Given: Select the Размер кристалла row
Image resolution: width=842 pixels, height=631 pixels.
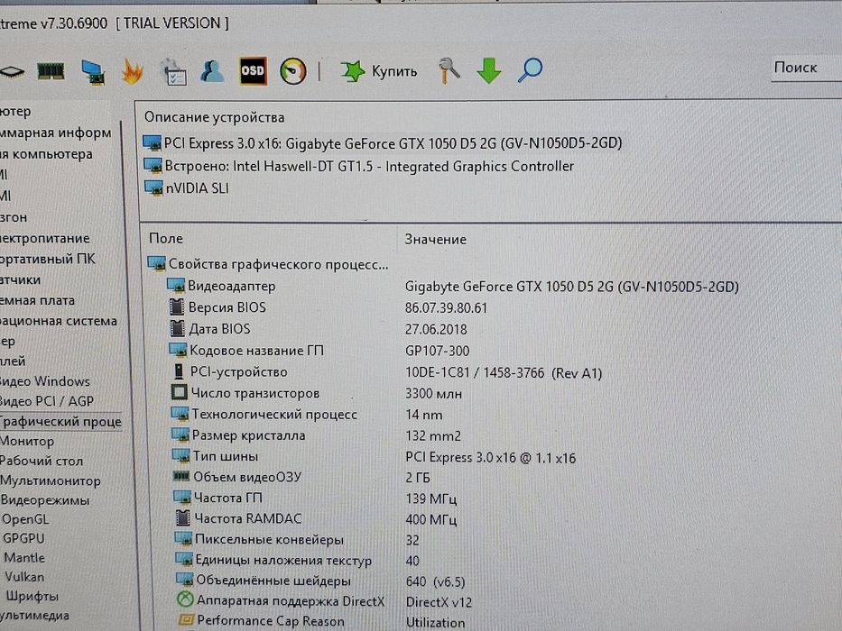Looking at the screenshot, I should (316, 435).
